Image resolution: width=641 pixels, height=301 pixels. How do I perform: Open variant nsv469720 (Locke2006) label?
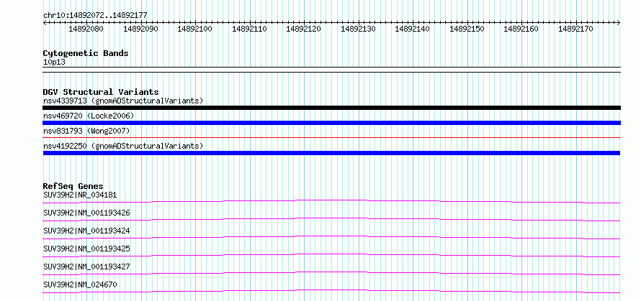click(89, 116)
